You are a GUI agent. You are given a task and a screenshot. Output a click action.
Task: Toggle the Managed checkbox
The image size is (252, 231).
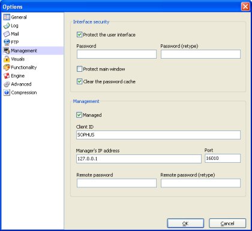tap(79, 115)
